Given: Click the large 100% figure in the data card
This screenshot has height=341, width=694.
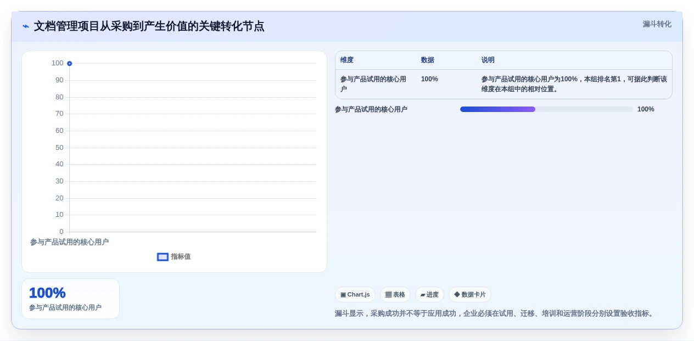Looking at the screenshot, I should [x=47, y=293].
